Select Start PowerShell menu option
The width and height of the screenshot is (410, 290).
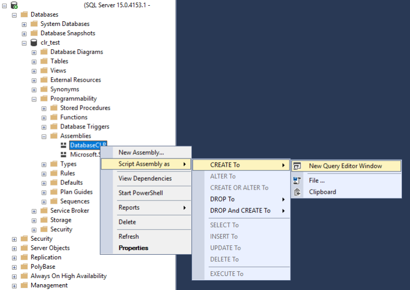coord(141,193)
